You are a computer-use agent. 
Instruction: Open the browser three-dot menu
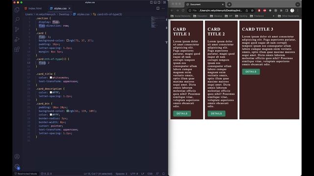[x=298, y=10]
